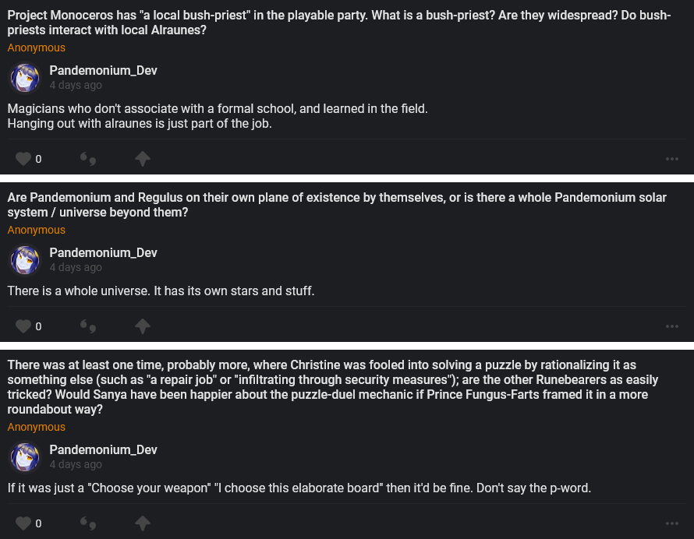Click Pandemonium_Dev avatar on universe answer

[25, 260]
